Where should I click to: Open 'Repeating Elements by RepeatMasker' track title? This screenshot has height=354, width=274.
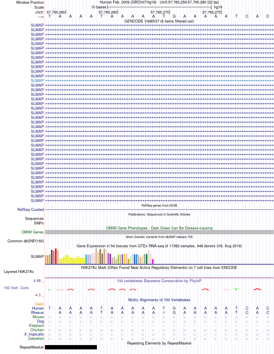[x=159, y=343]
